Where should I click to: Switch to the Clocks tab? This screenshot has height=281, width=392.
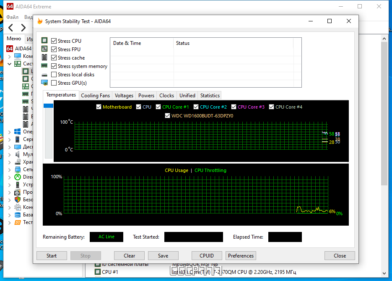[167, 96]
